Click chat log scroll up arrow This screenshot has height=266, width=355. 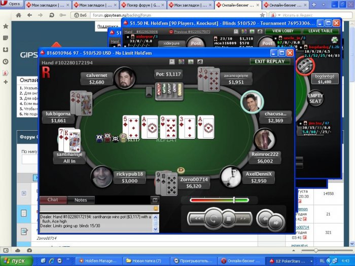coord(156,217)
